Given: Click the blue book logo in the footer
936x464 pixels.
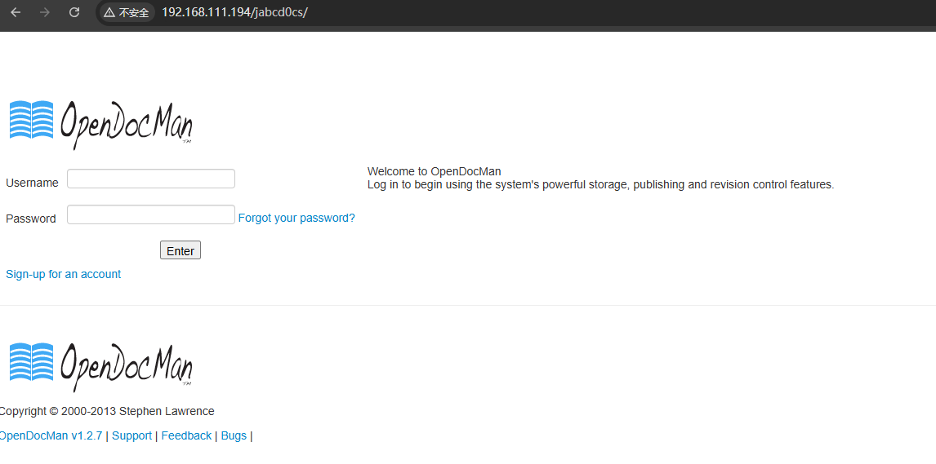Looking at the screenshot, I should [x=32, y=362].
